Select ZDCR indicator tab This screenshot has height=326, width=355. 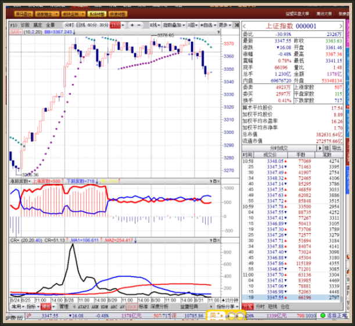pyautogui.click(x=131, y=307)
